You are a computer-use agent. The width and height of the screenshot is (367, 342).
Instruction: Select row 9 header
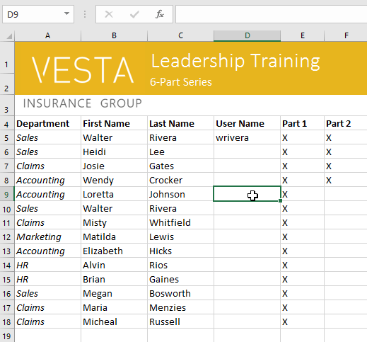coord(6,195)
